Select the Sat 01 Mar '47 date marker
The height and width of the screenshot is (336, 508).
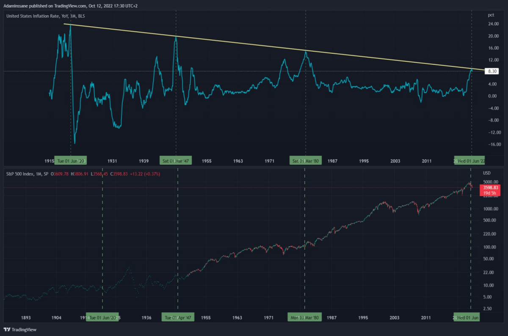[177, 161]
